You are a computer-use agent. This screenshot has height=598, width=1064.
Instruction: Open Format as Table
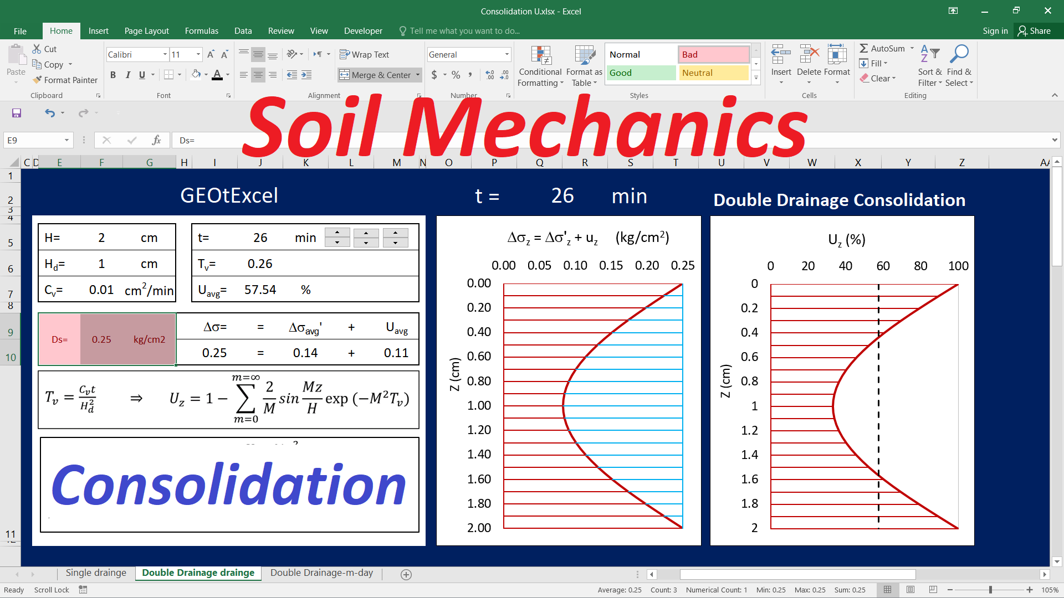[x=584, y=66]
